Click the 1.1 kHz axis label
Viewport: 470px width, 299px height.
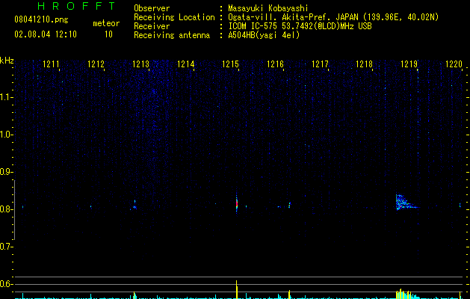6,97
